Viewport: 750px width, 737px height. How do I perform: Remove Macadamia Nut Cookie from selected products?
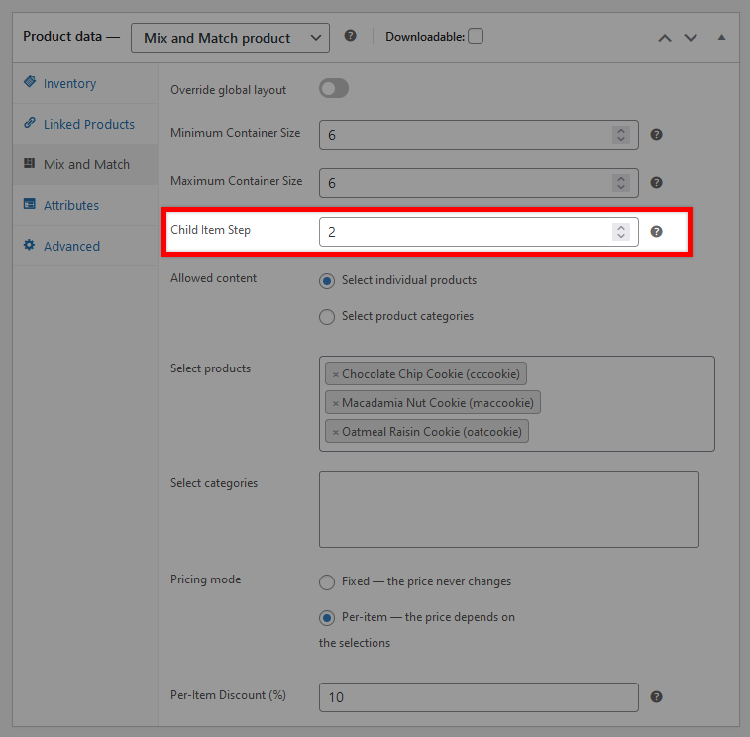(335, 403)
